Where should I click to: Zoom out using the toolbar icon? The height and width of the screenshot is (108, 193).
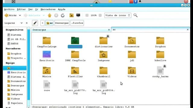pyautogui.click(x=87, y=15)
